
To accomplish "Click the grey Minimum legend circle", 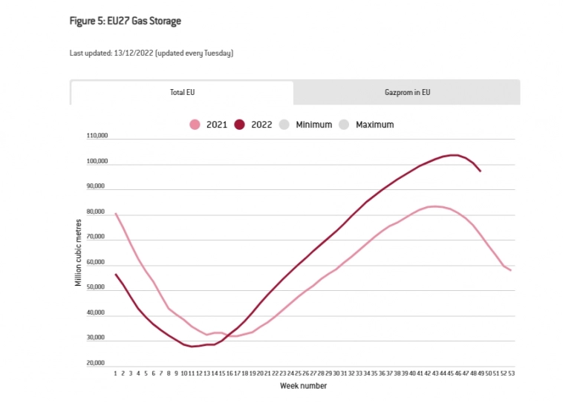I will [284, 125].
